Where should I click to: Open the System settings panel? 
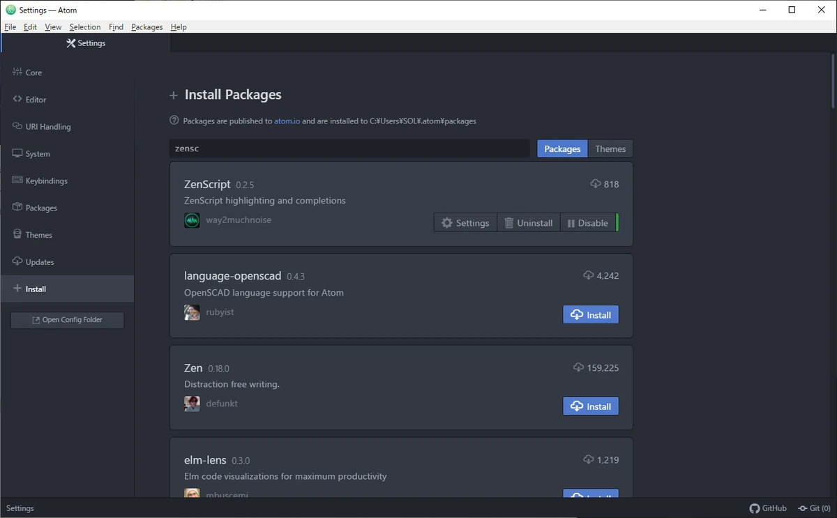pos(38,154)
